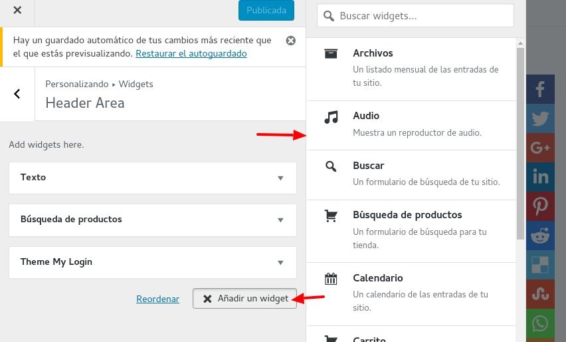Focus the Buscar widgets search field

coord(415,15)
